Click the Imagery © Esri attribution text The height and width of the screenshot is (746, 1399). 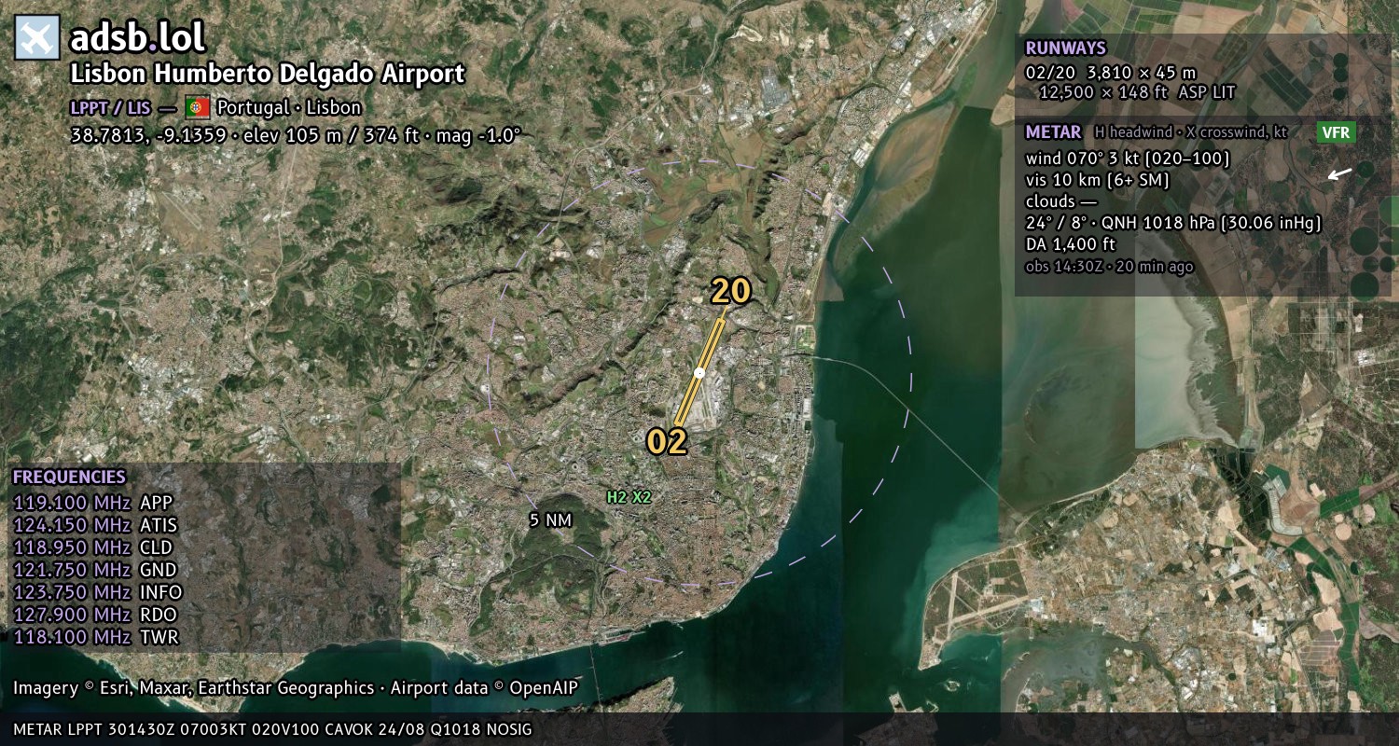pos(296,688)
